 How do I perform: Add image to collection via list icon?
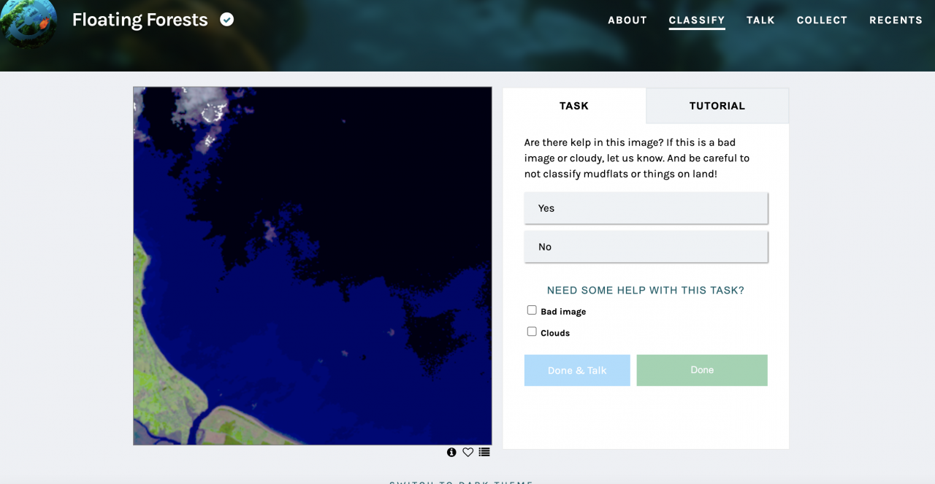pos(484,453)
